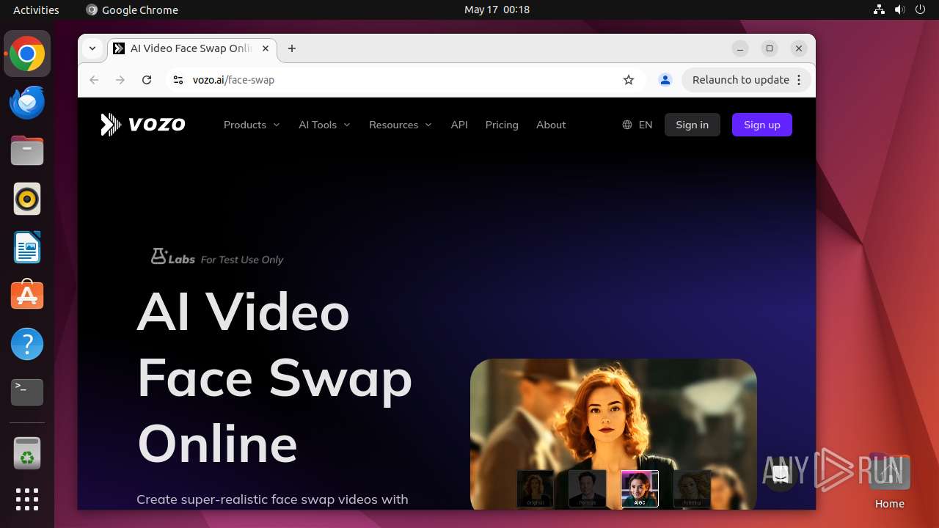Open Google Chrome from the dock
The height and width of the screenshot is (528, 939).
pos(27,54)
